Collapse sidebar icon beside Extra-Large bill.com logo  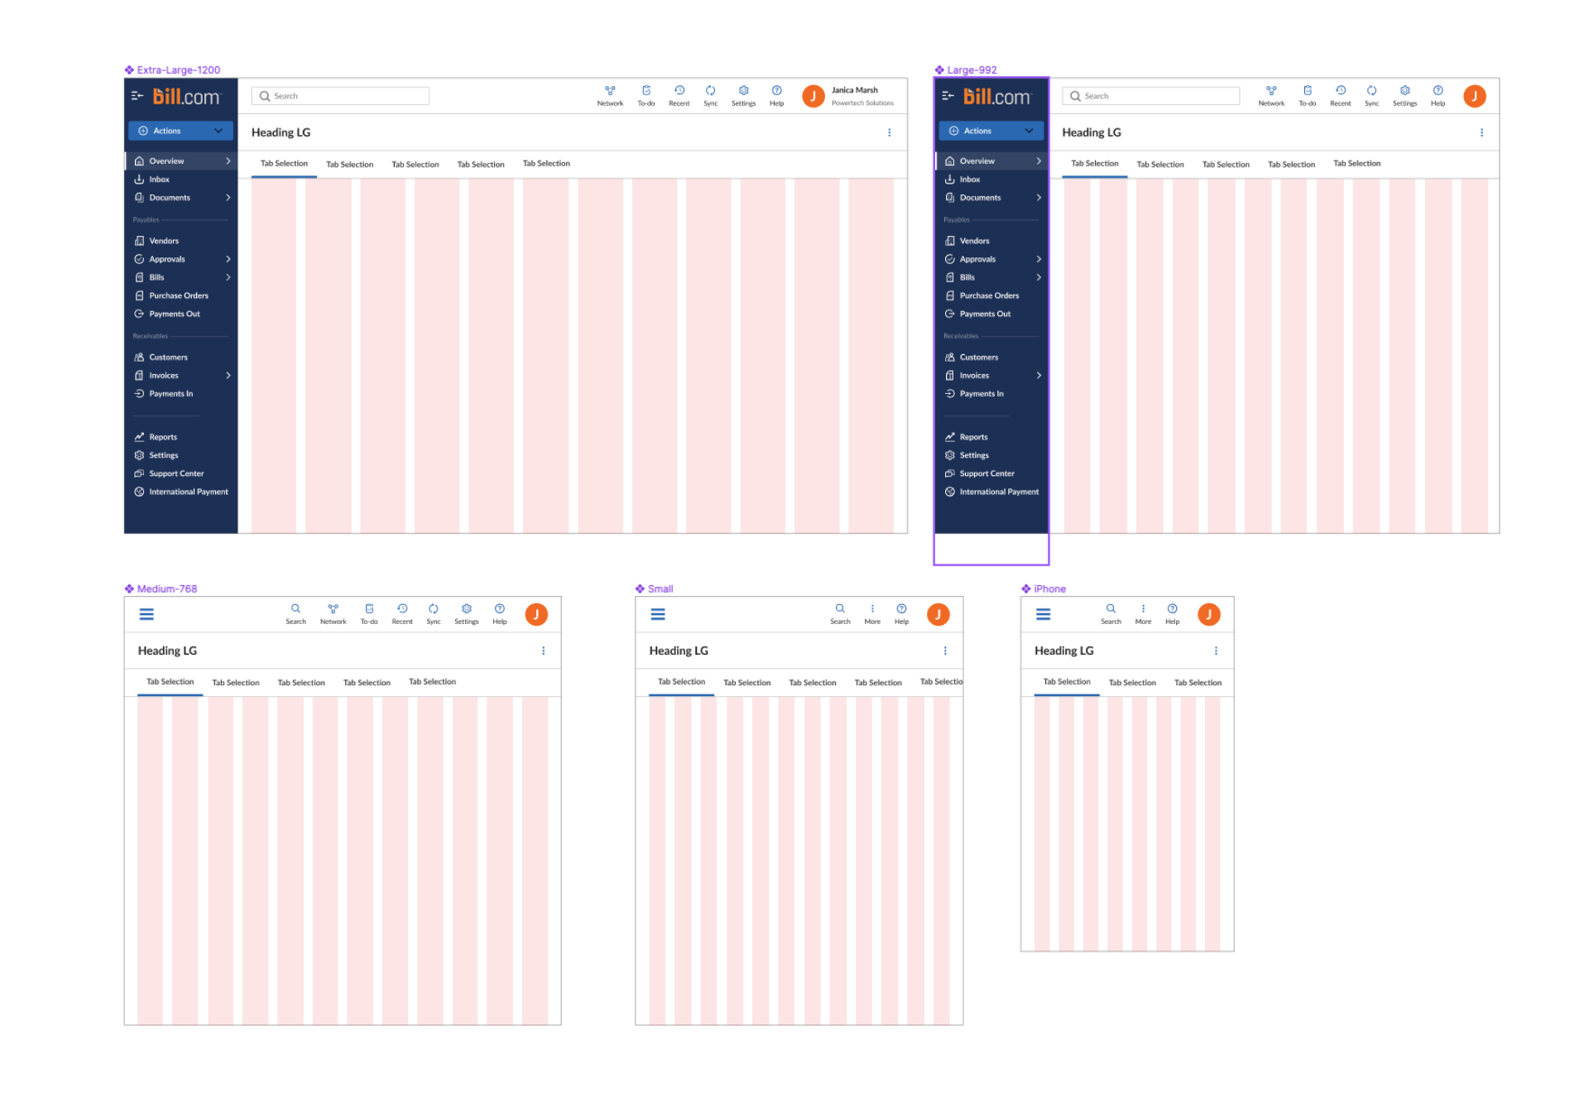click(137, 96)
